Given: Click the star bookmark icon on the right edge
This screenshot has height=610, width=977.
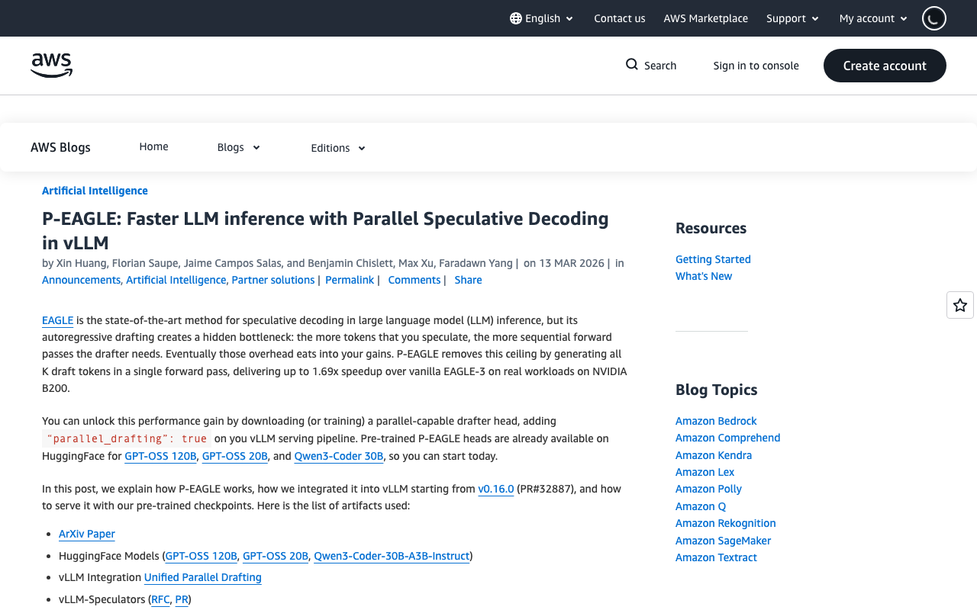Looking at the screenshot, I should [x=959, y=304].
